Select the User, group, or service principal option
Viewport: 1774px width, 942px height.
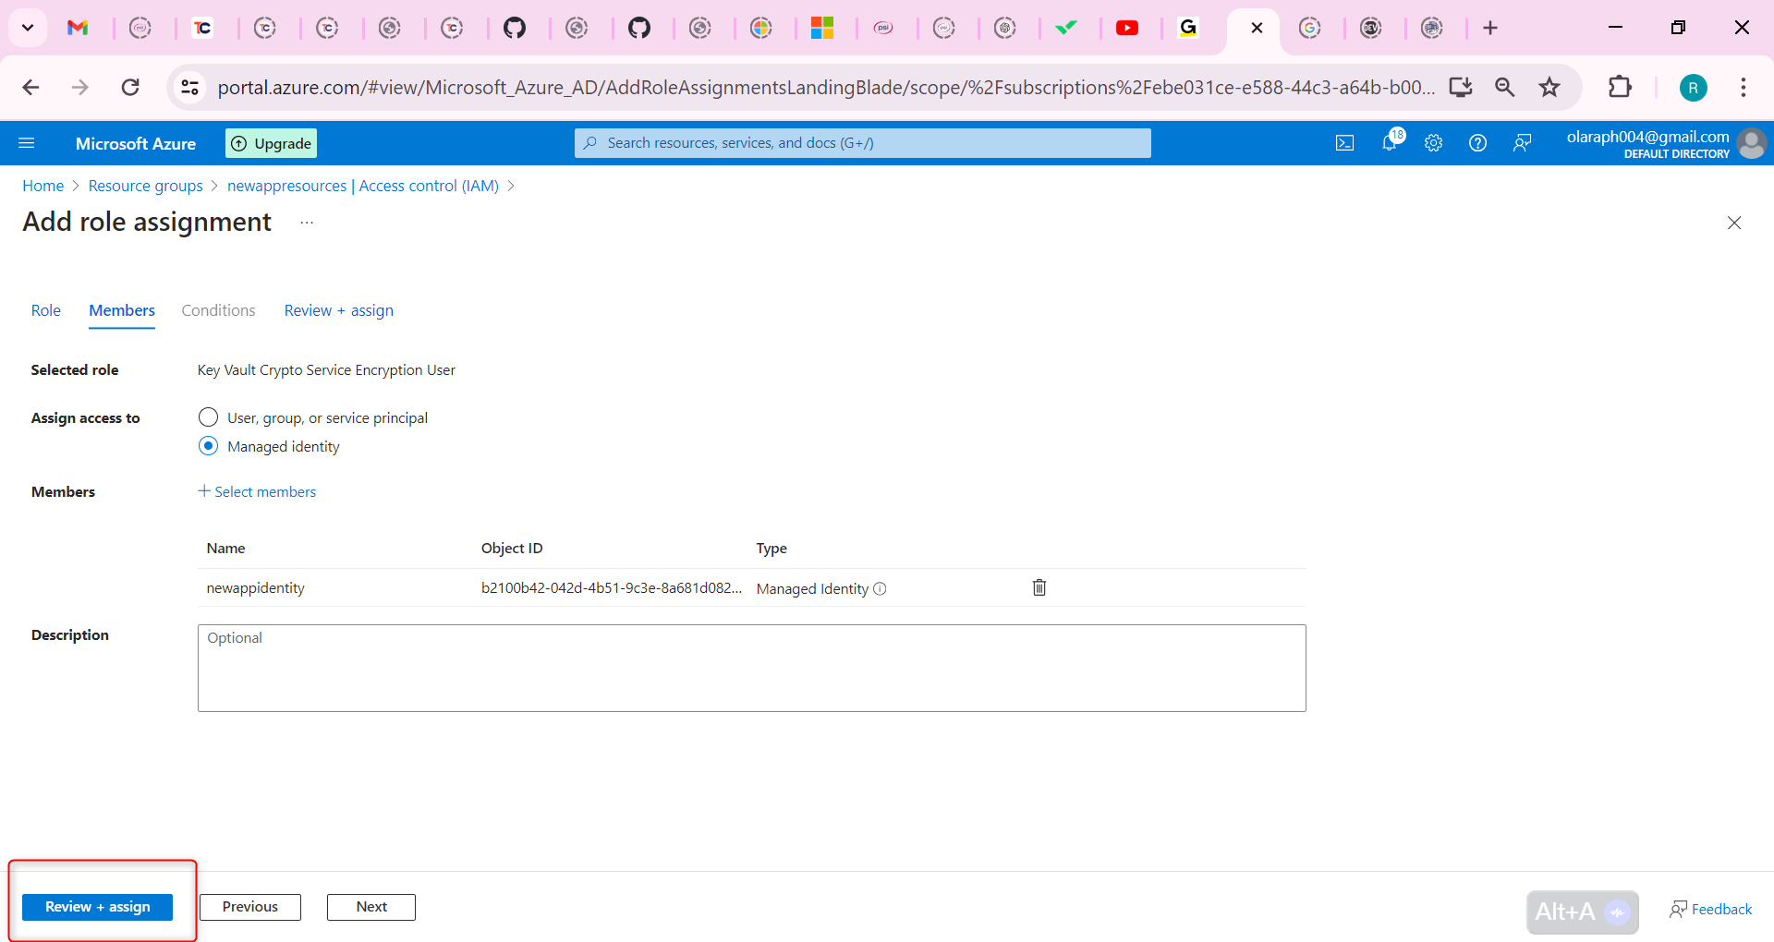pyautogui.click(x=208, y=417)
